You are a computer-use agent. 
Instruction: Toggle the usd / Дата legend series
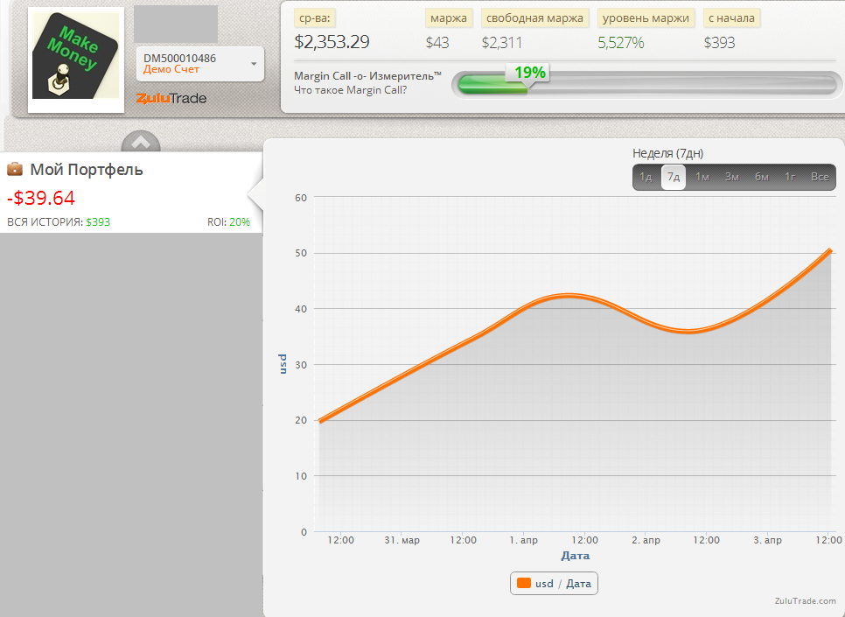554,584
